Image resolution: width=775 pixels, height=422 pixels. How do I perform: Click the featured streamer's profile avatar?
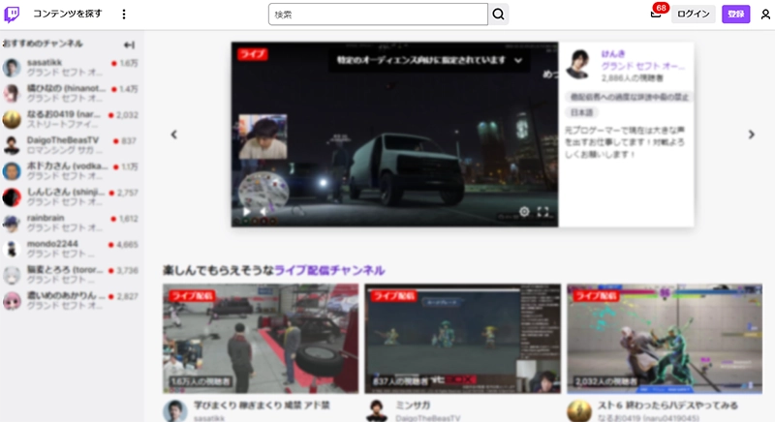[578, 64]
